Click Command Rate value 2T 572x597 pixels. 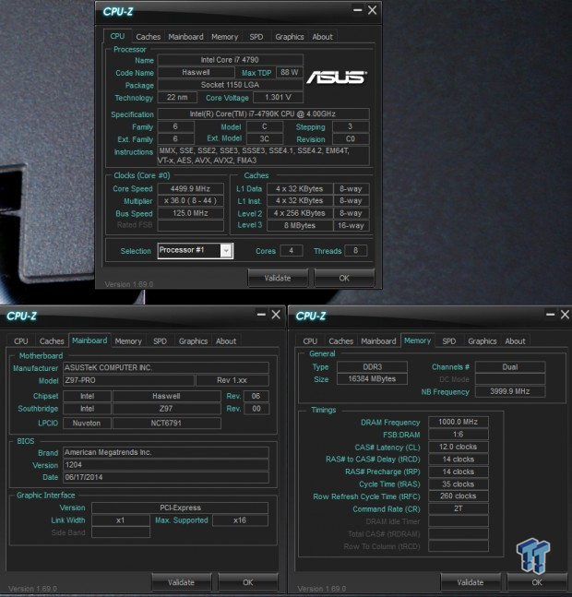coord(459,508)
